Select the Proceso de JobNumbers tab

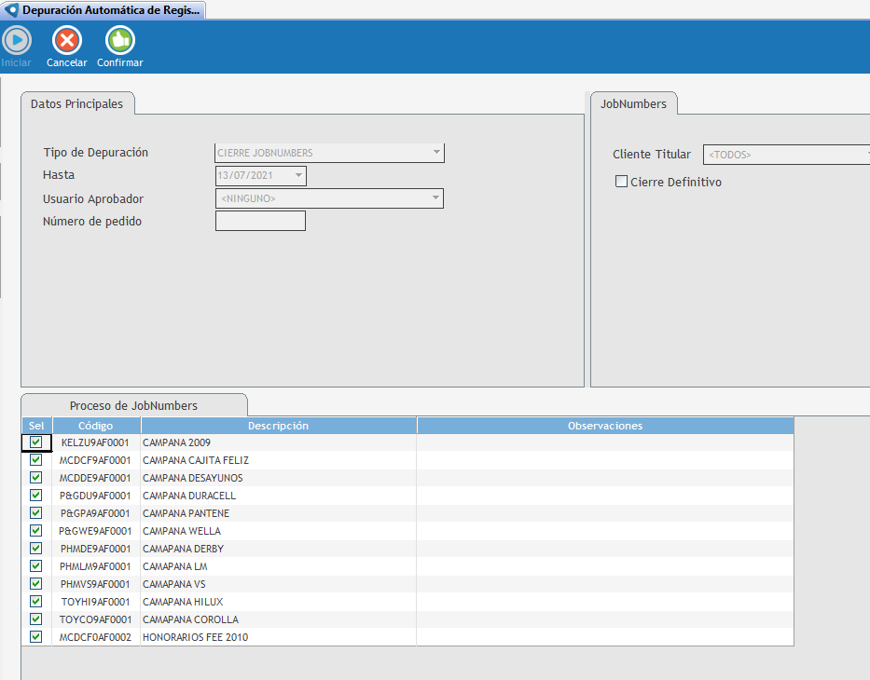133,405
